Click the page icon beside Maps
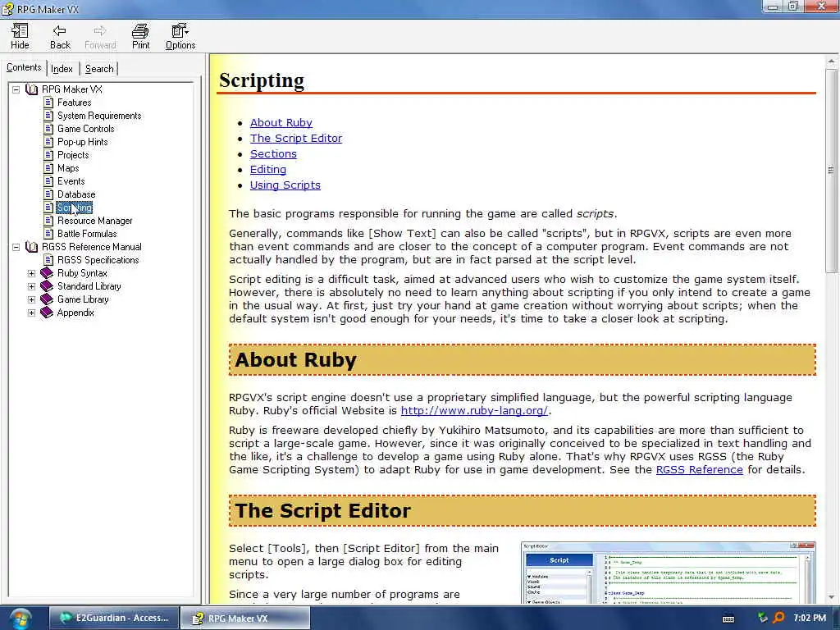Image resolution: width=840 pixels, height=630 pixels. (x=48, y=168)
